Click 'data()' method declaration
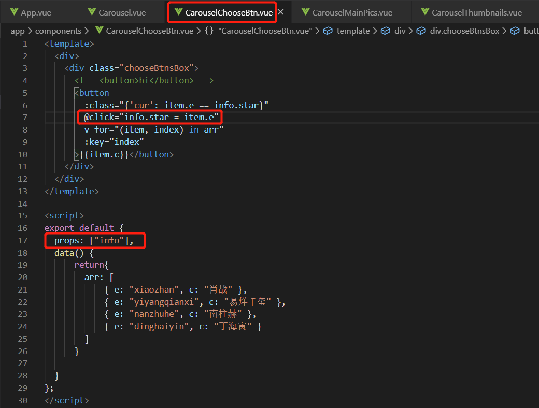Viewport: 539px width, 408px height. (69, 253)
